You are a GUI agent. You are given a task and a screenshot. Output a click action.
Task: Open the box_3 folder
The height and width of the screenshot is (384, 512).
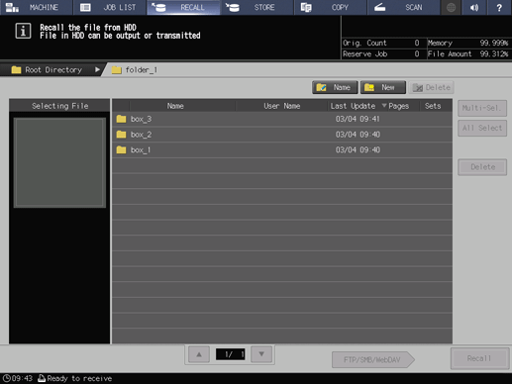pos(282,119)
